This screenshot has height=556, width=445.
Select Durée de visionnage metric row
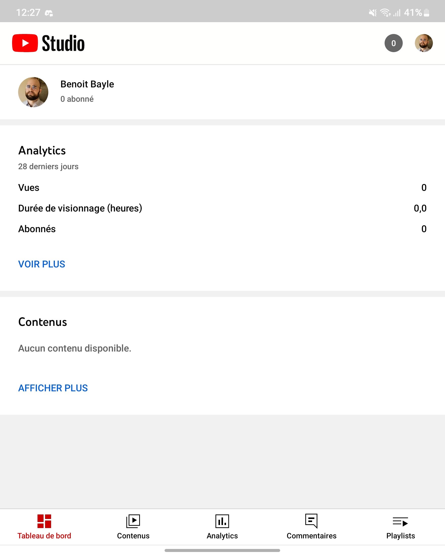[x=222, y=208]
